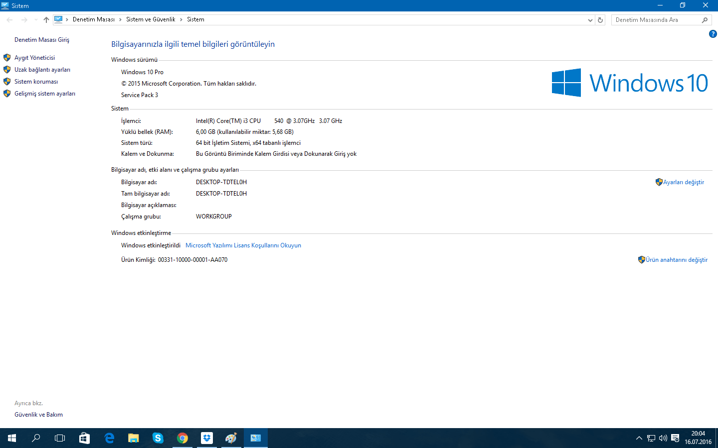Click computer name value DESKTOP-TDTEL0H
Image resolution: width=718 pixels, height=448 pixels.
coord(221,182)
